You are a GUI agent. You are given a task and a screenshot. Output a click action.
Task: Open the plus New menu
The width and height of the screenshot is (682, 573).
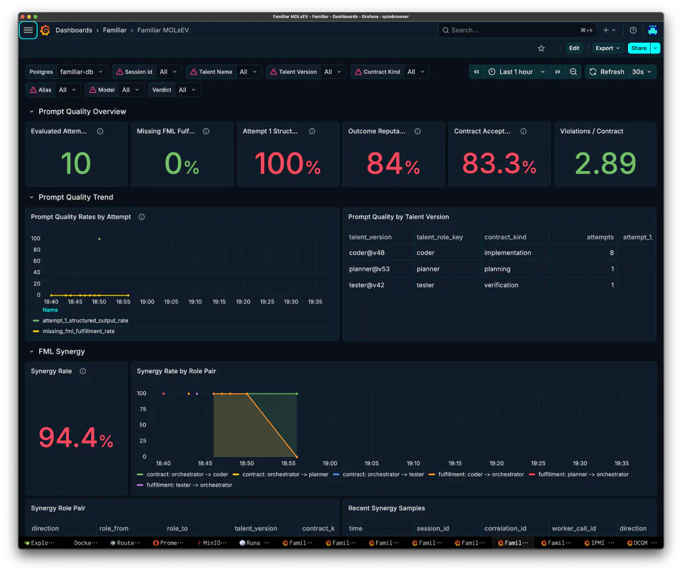(x=609, y=30)
